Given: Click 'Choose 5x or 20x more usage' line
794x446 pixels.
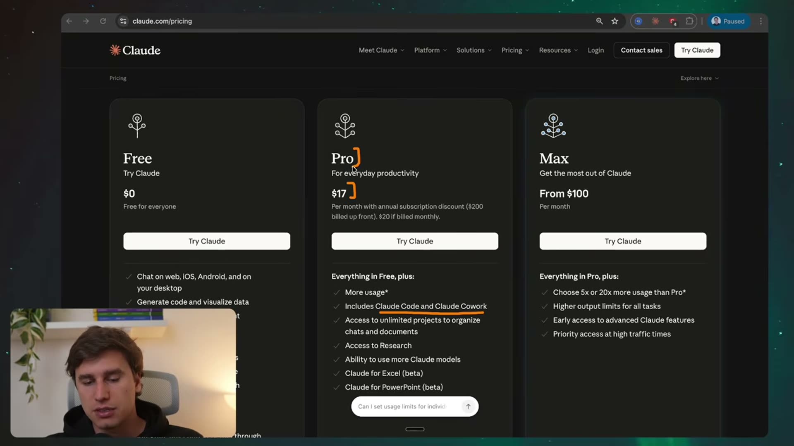Looking at the screenshot, I should [619, 292].
